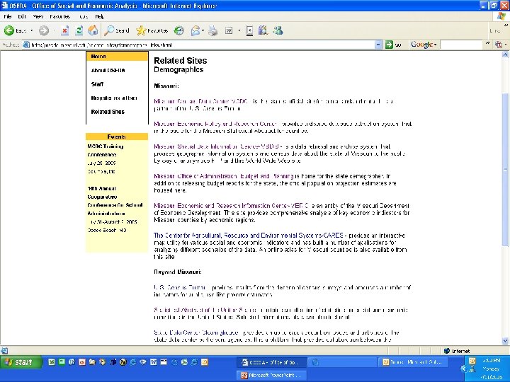Open the Mail button dropdown arrow
The height and width of the screenshot is (382, 510).
coord(203,30)
